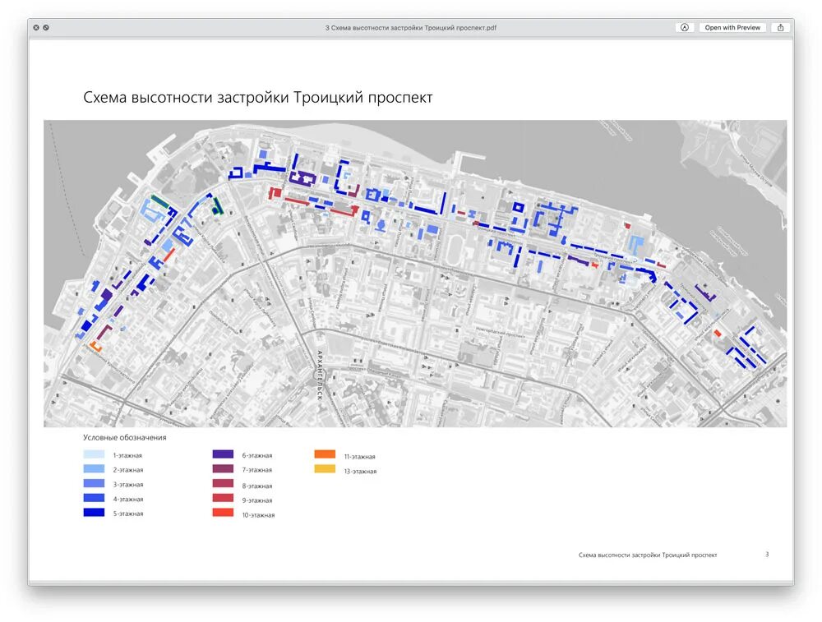This screenshot has height=622, width=822.
Task: Click the '2-этажная' legend label
Action: [x=128, y=470]
